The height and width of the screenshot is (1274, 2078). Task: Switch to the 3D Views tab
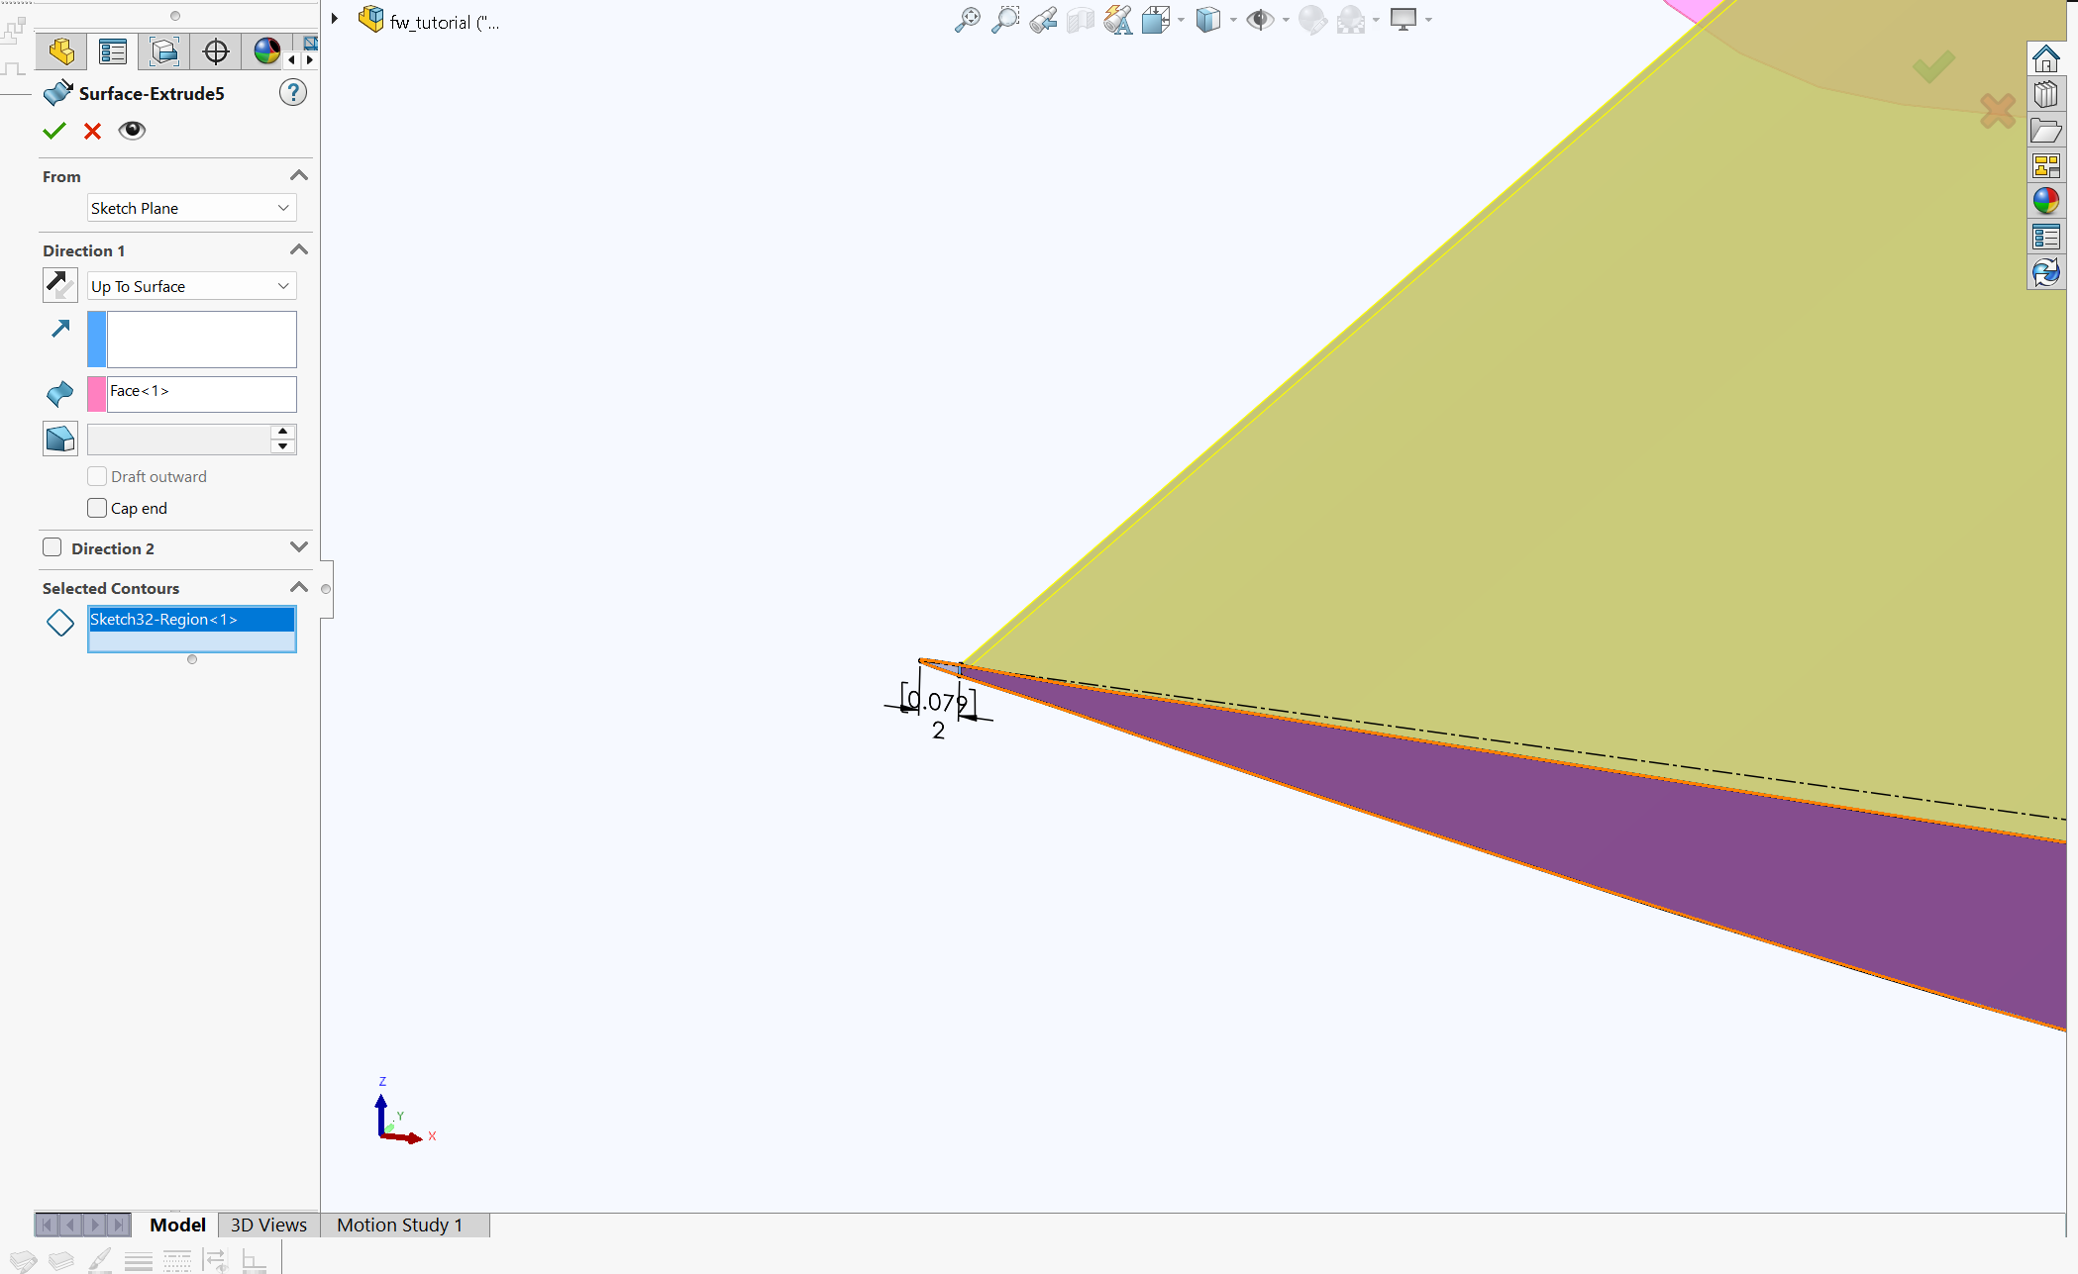tap(268, 1225)
